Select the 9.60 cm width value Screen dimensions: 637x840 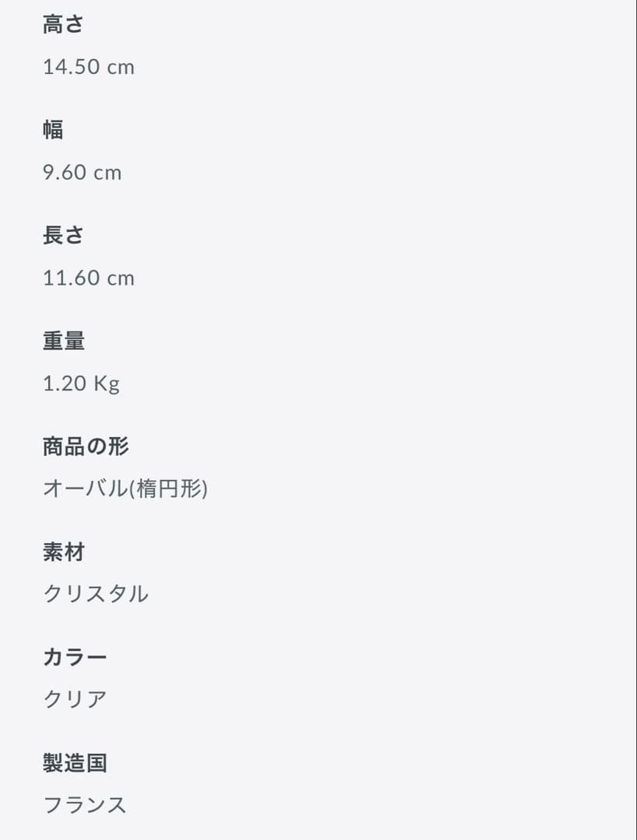point(82,172)
